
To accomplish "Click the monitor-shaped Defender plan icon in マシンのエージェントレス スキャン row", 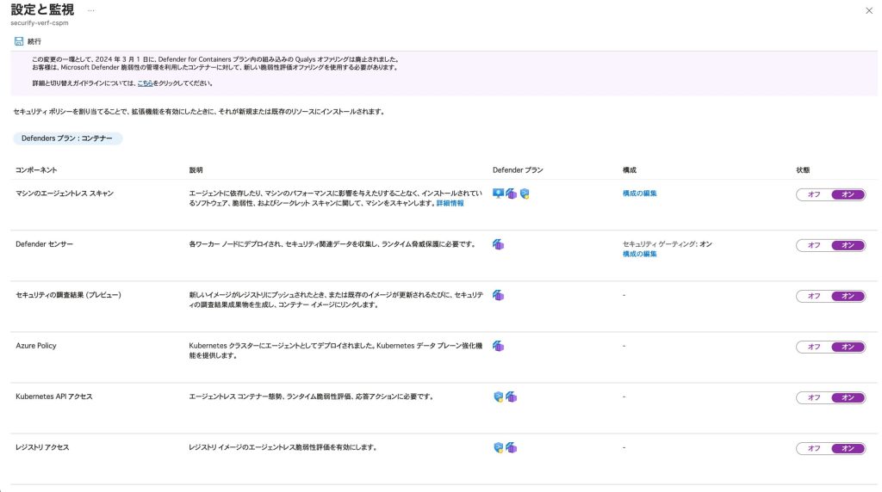I will tap(498, 194).
